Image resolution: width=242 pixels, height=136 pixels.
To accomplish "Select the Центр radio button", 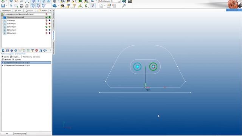I will tap(2, 57).
